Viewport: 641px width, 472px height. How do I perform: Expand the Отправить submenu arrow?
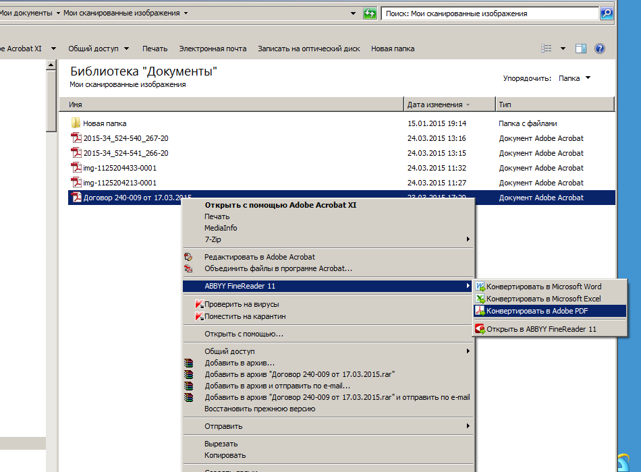click(x=468, y=426)
